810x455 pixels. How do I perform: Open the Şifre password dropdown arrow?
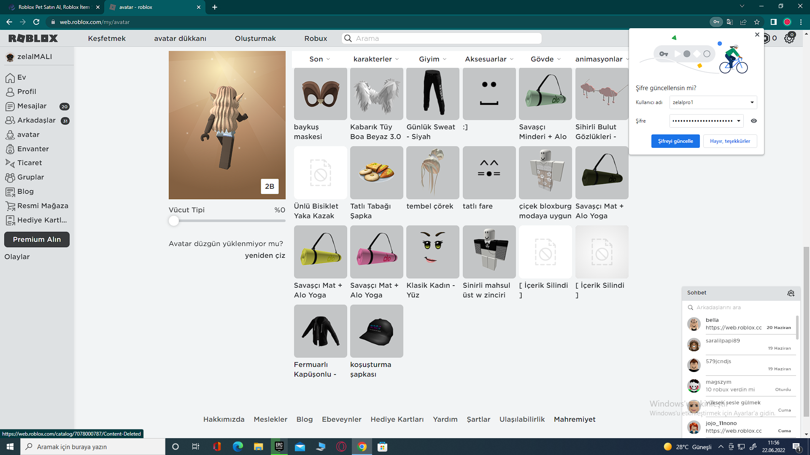pos(739,121)
